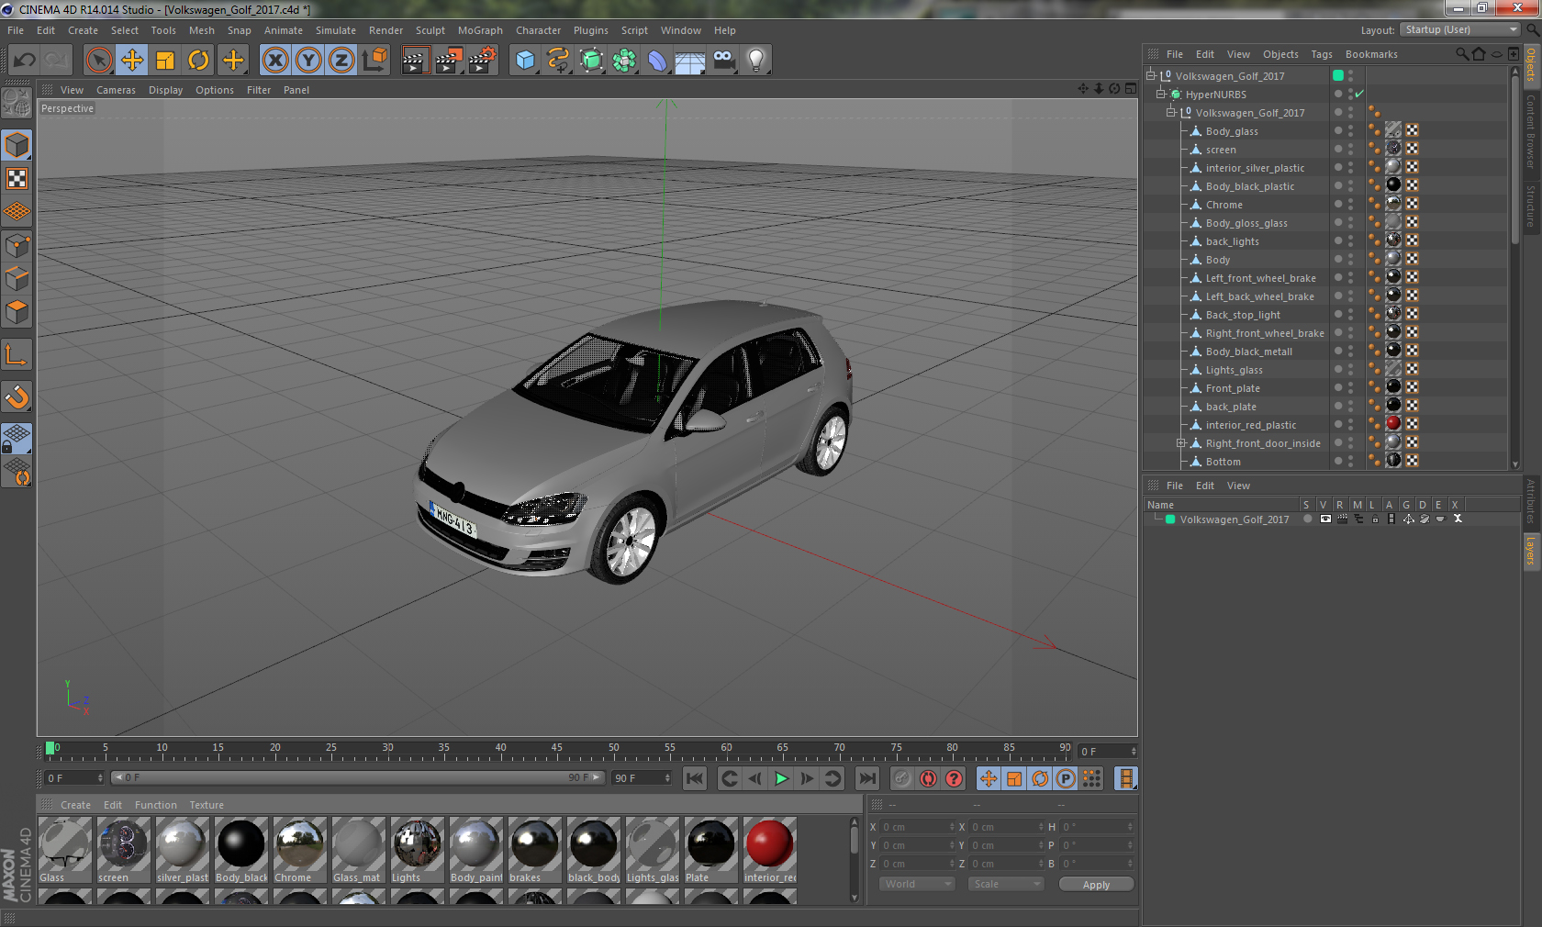Open the floor environment icon
The image size is (1542, 927).
(x=690, y=61)
